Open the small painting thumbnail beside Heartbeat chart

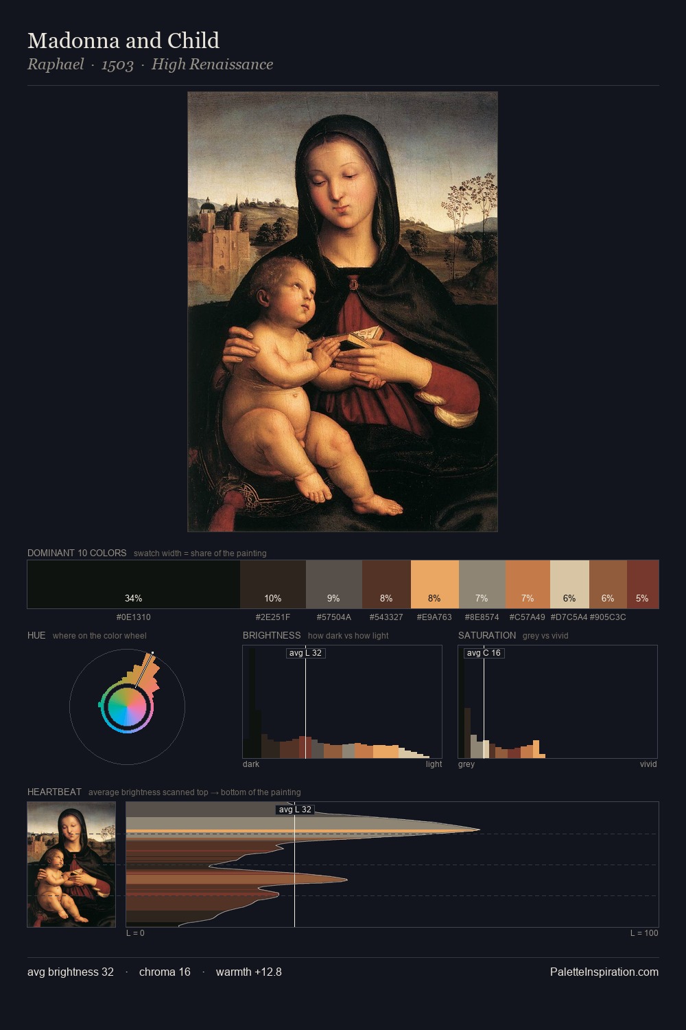point(71,865)
